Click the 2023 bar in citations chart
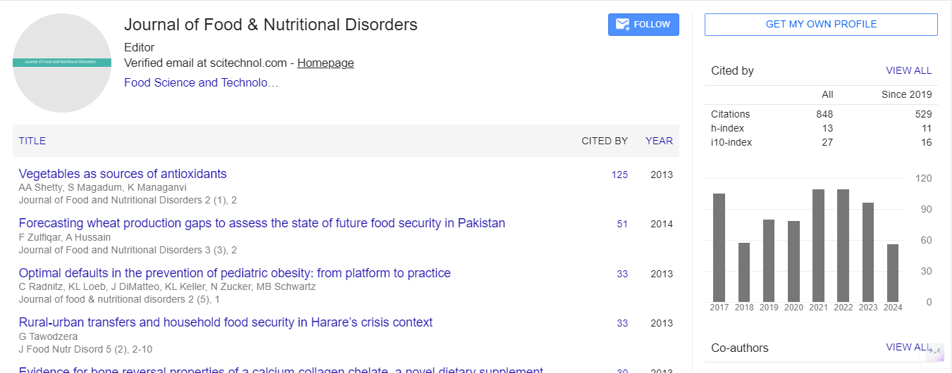 [868, 252]
